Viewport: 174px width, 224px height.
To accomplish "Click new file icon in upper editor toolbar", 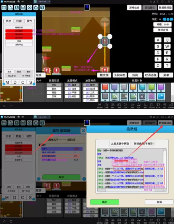I will (10, 7).
